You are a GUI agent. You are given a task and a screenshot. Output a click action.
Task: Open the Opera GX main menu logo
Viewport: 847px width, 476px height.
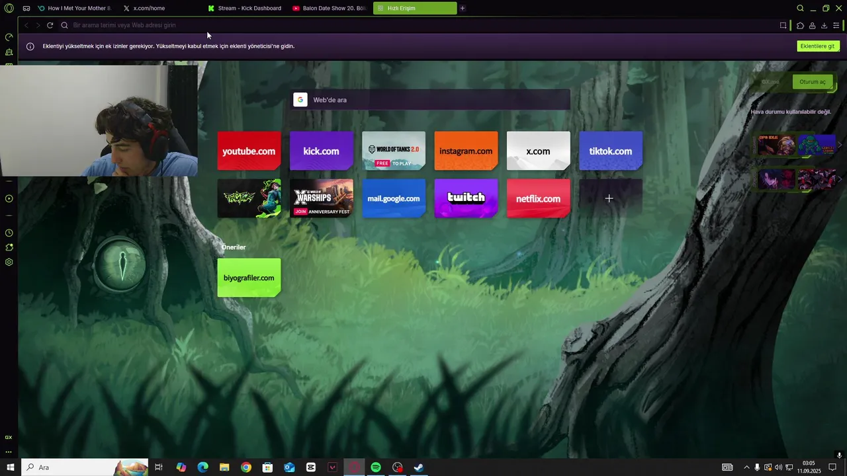coord(9,8)
